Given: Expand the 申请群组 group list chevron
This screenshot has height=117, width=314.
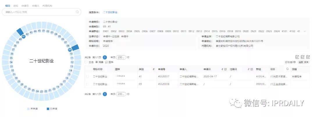Looking at the screenshot, I should tap(305, 31).
